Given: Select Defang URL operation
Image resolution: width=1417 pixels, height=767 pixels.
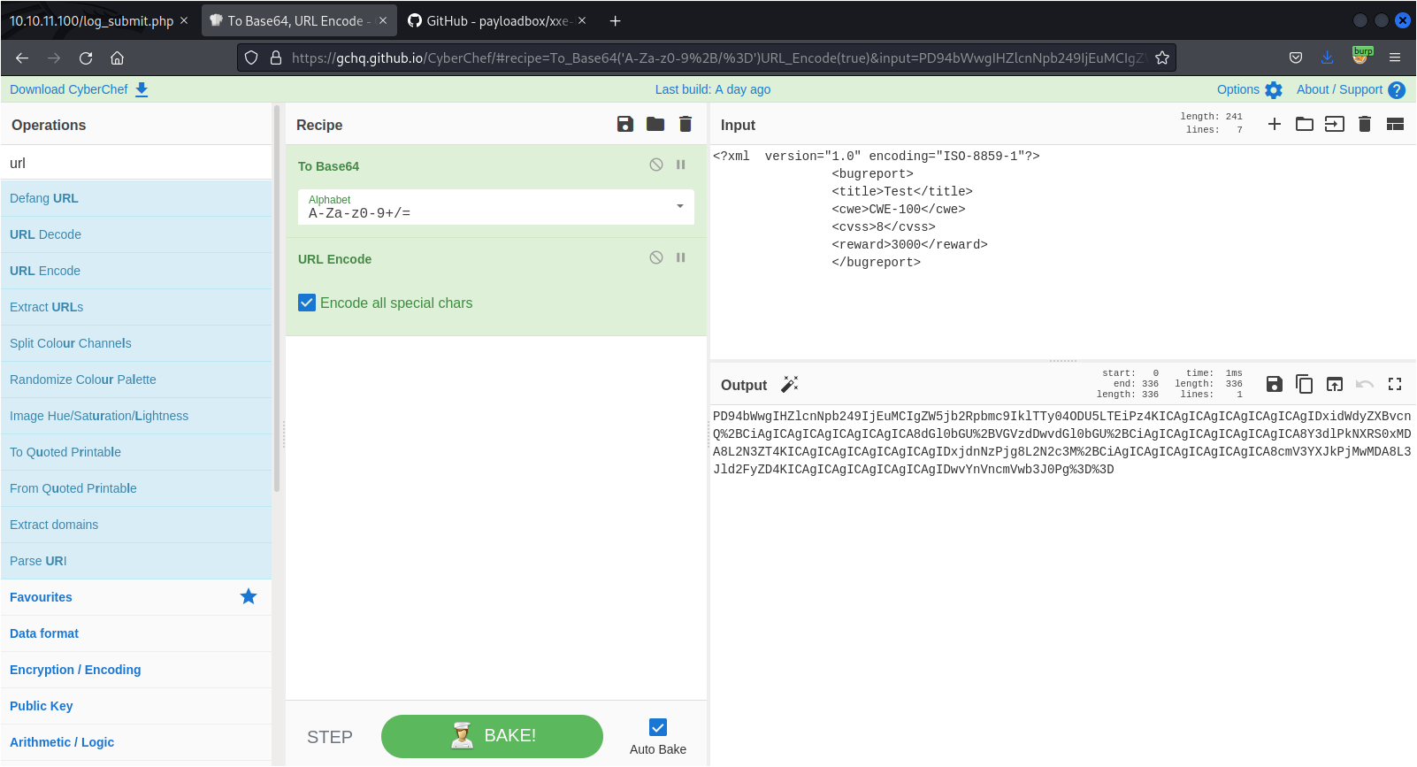Looking at the screenshot, I should pos(136,198).
